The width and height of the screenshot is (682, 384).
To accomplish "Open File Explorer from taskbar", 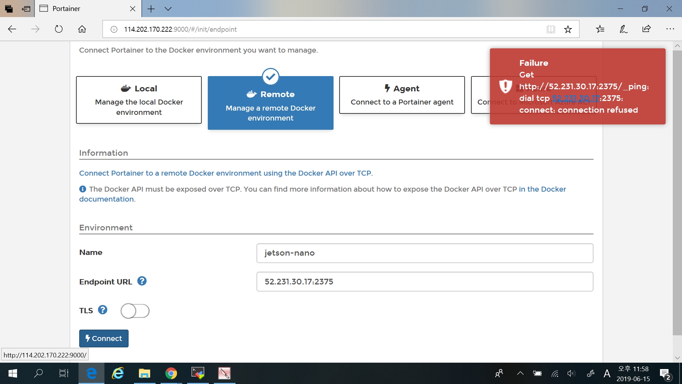I will (144, 373).
